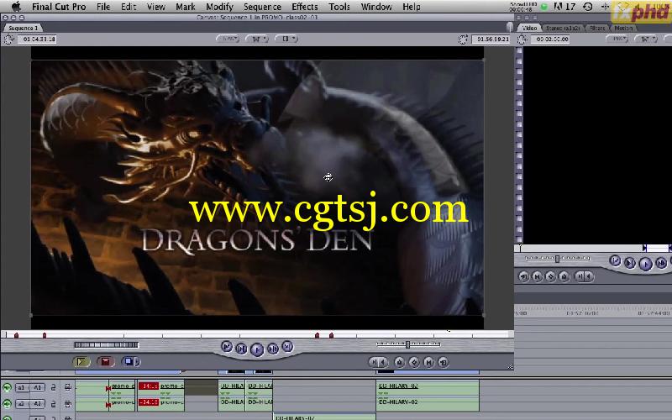Open the Modify menu
Screen dimensions: 672x420
[x=219, y=7]
